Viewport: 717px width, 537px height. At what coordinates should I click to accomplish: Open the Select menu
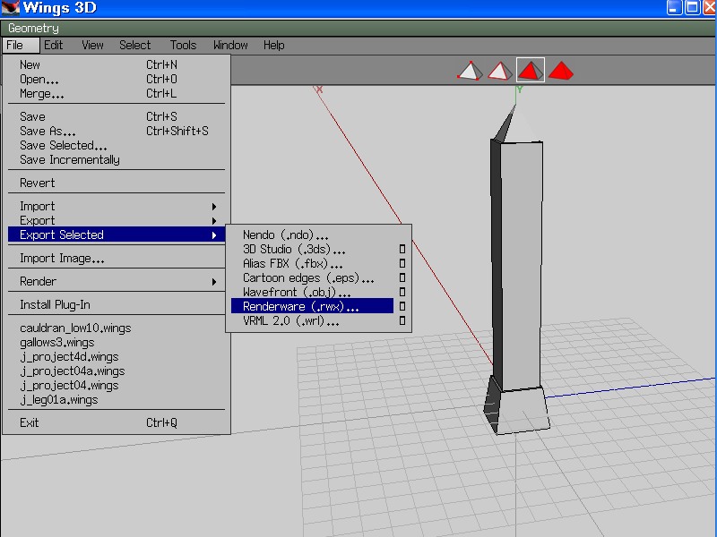click(x=135, y=46)
